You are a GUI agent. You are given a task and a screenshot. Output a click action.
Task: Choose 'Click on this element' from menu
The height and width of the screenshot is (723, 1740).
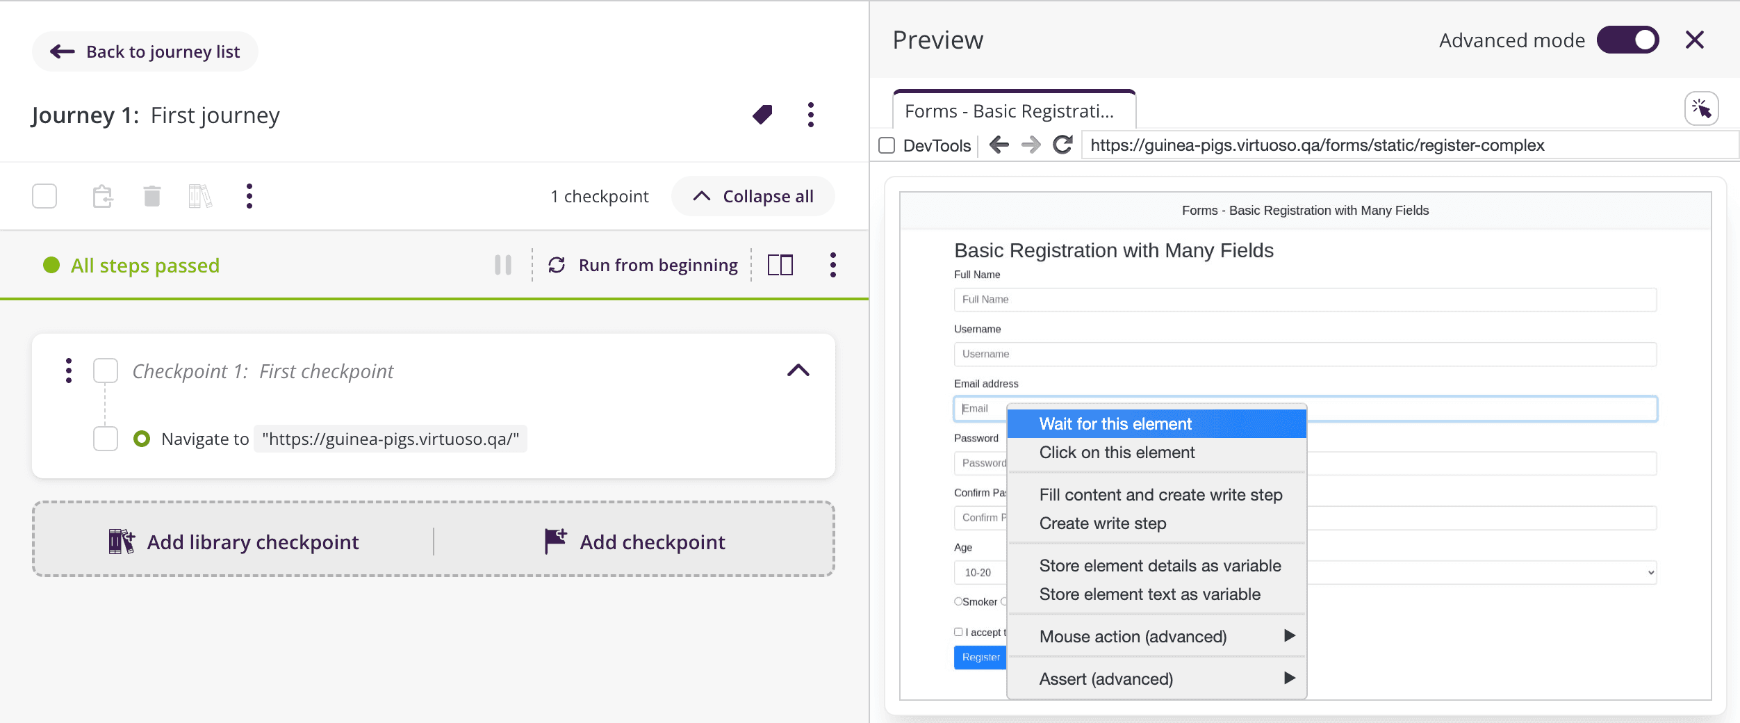point(1117,453)
